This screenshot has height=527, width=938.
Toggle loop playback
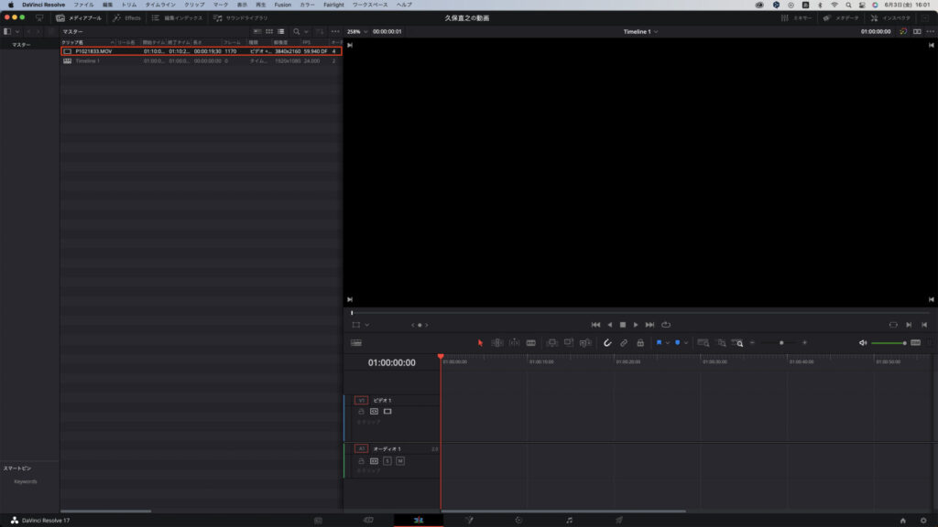click(x=666, y=325)
